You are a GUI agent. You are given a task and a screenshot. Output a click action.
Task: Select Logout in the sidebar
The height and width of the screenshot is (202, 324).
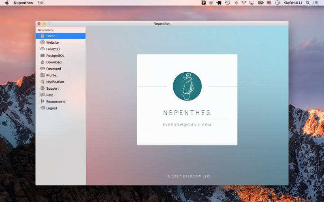(51, 108)
